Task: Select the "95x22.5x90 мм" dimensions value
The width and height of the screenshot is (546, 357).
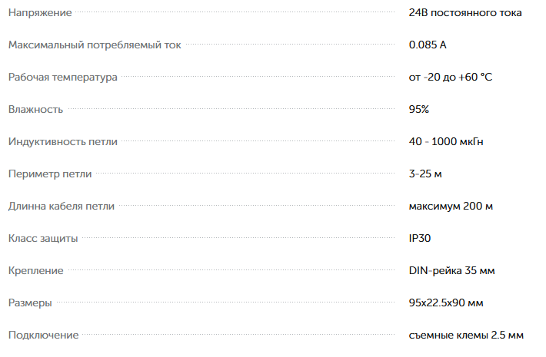Action: (446, 303)
